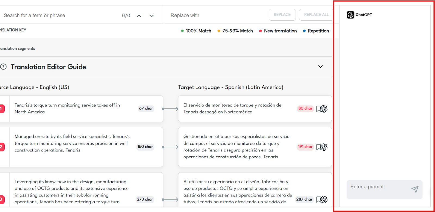
Task: Select the 75-99% Match legend item
Action: 235,31
